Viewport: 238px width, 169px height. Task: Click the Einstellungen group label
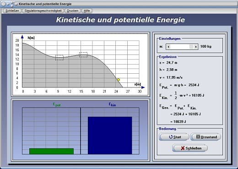[x=170, y=38]
